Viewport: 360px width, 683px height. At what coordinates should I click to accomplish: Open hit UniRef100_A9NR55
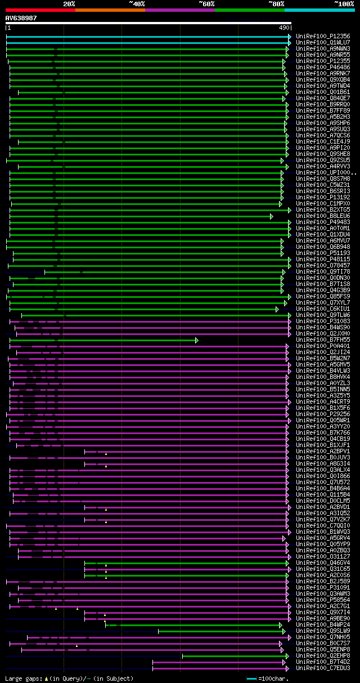[x=323, y=55]
